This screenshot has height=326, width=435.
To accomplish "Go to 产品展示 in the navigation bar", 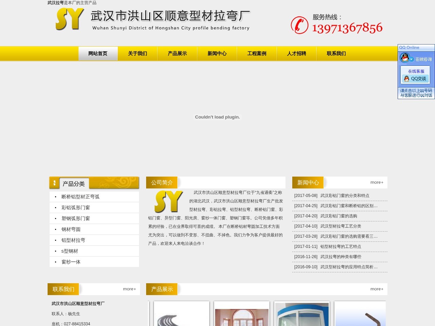I will (177, 54).
